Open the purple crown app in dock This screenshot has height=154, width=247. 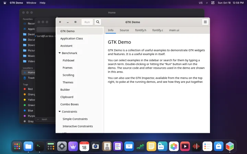73,146
